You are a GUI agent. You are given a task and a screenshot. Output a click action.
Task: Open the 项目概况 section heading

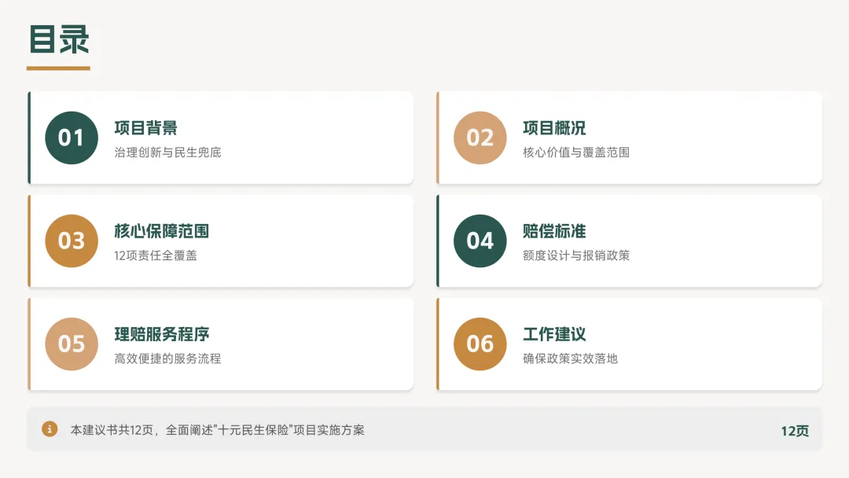554,128
